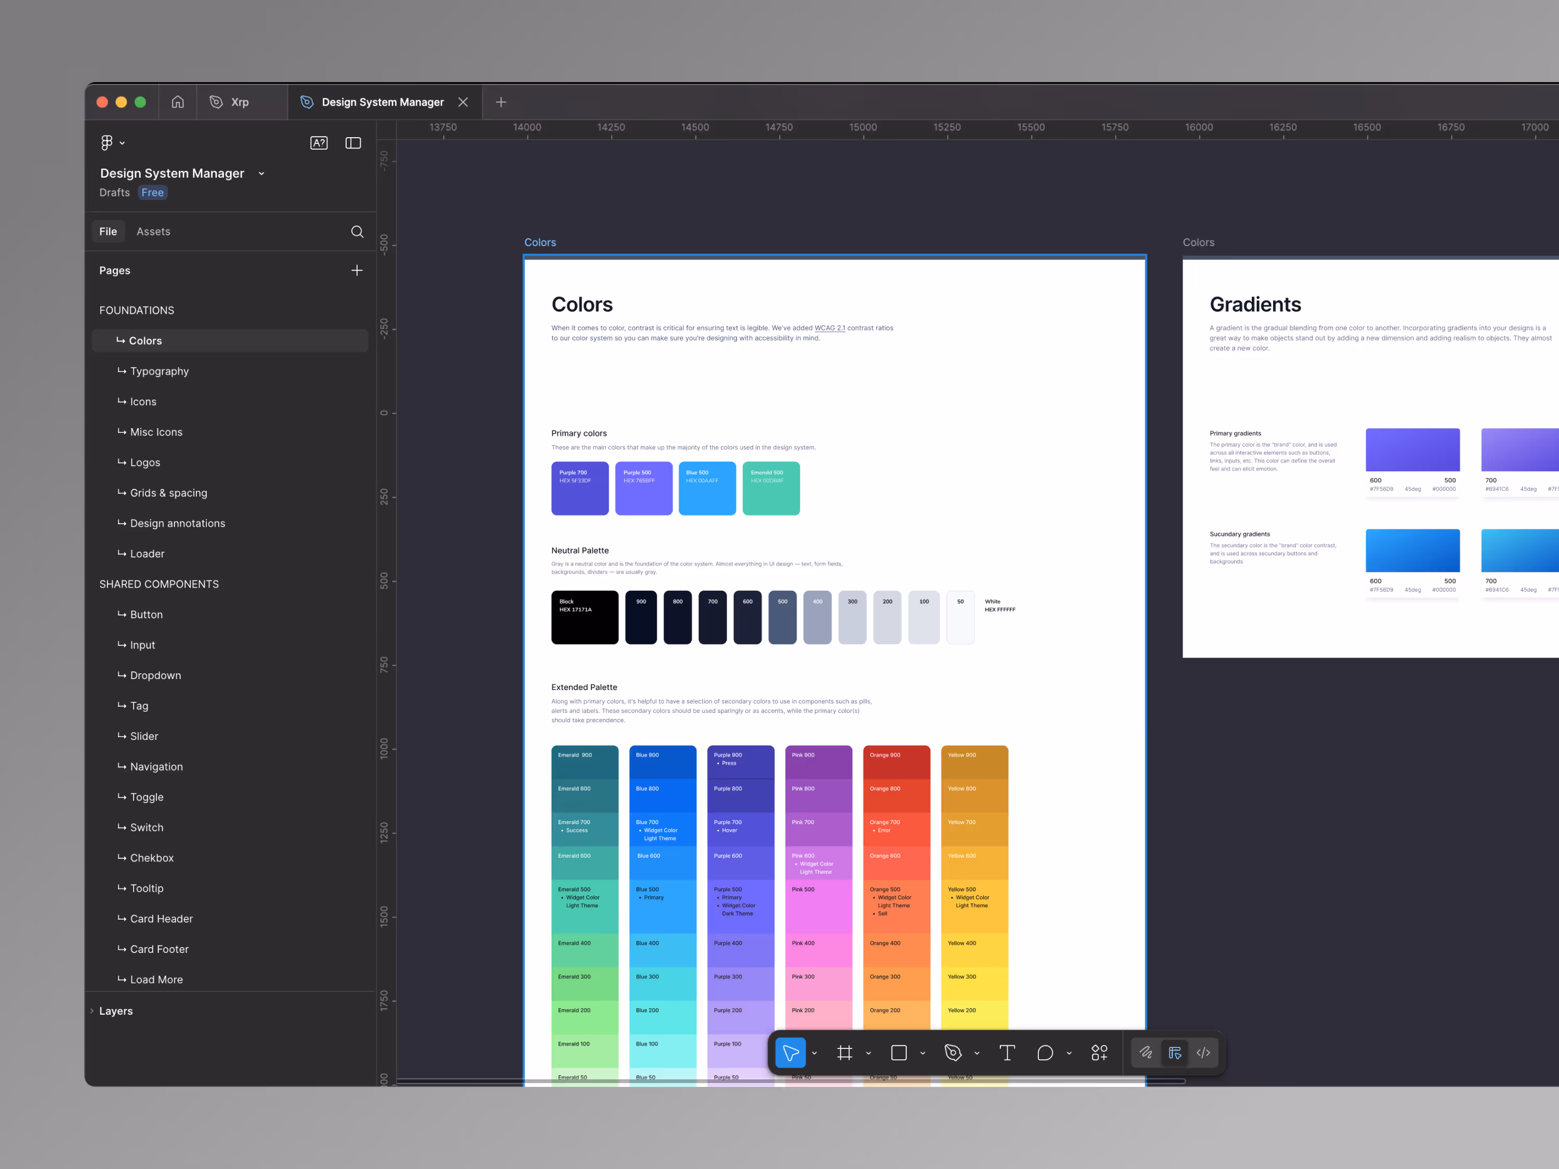Switch to the Assets tab

[153, 231]
